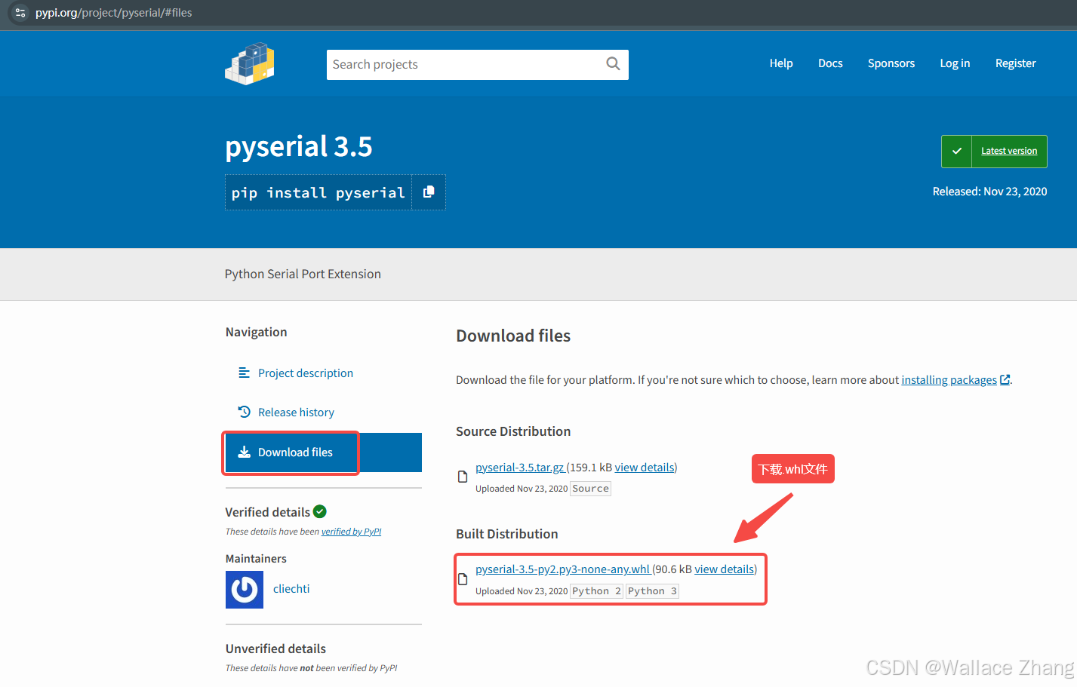Click the Maintainers heading
Image resolution: width=1077 pixels, height=687 pixels.
coord(256,559)
